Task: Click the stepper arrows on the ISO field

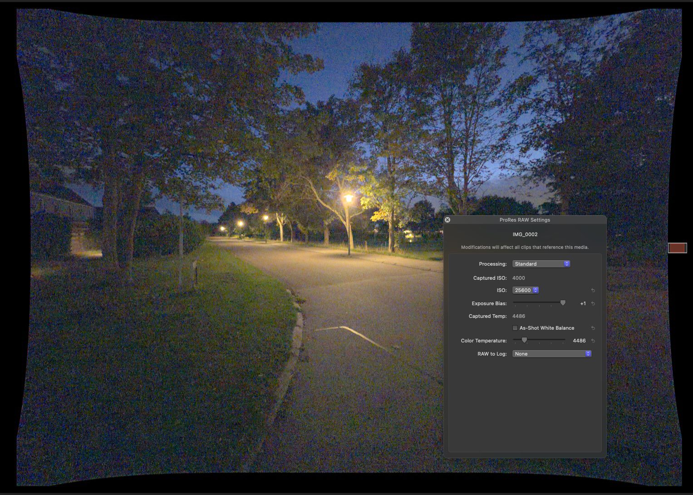Action: 536,290
